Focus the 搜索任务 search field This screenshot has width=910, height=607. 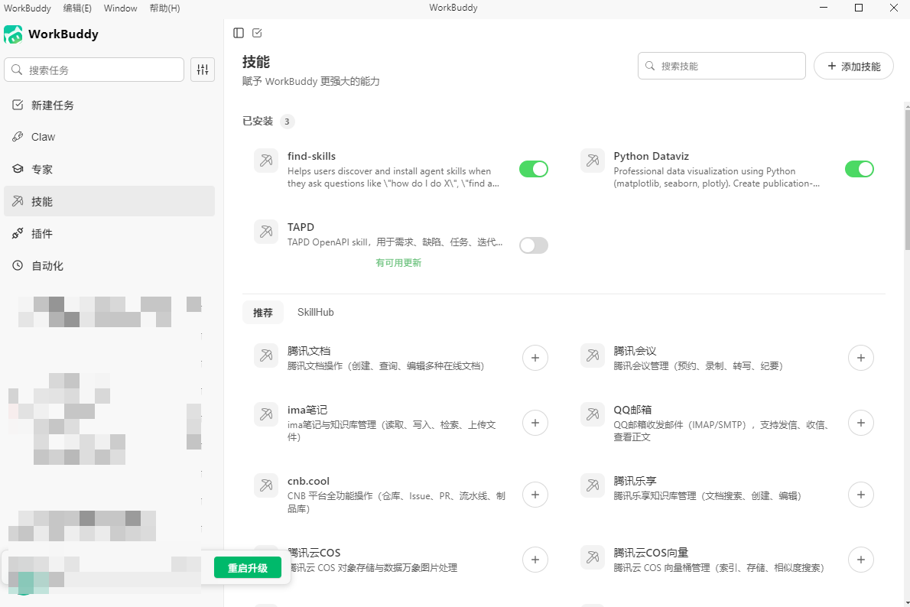tap(94, 70)
